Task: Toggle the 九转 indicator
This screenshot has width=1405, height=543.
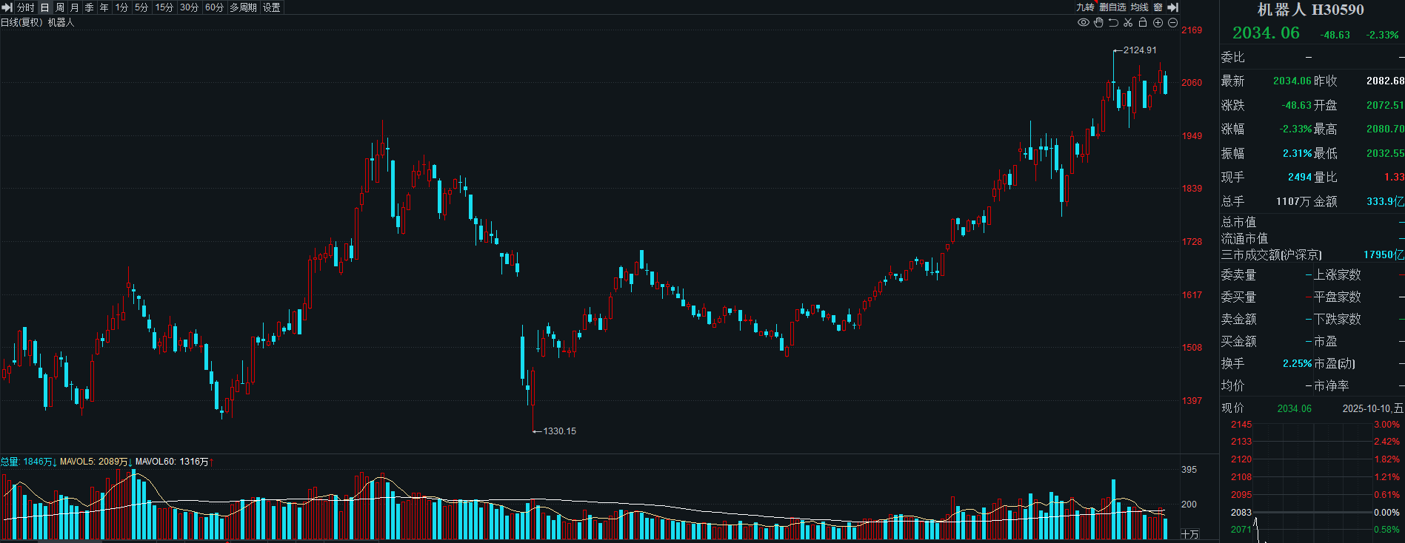Action: (1085, 7)
